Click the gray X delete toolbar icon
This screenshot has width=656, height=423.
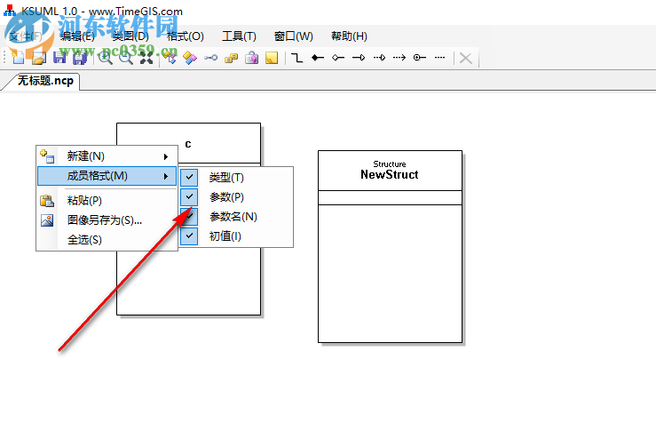tap(466, 58)
